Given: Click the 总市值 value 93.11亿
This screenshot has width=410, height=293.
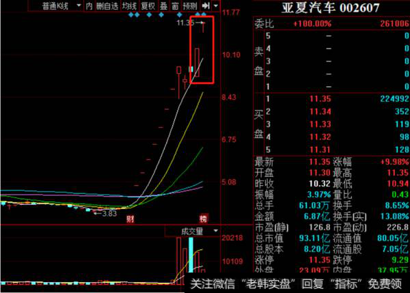Looking at the screenshot, I should [314, 238].
